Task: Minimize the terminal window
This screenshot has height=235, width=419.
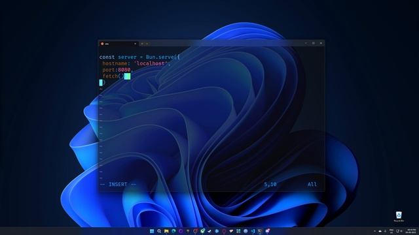Action: 306,43
